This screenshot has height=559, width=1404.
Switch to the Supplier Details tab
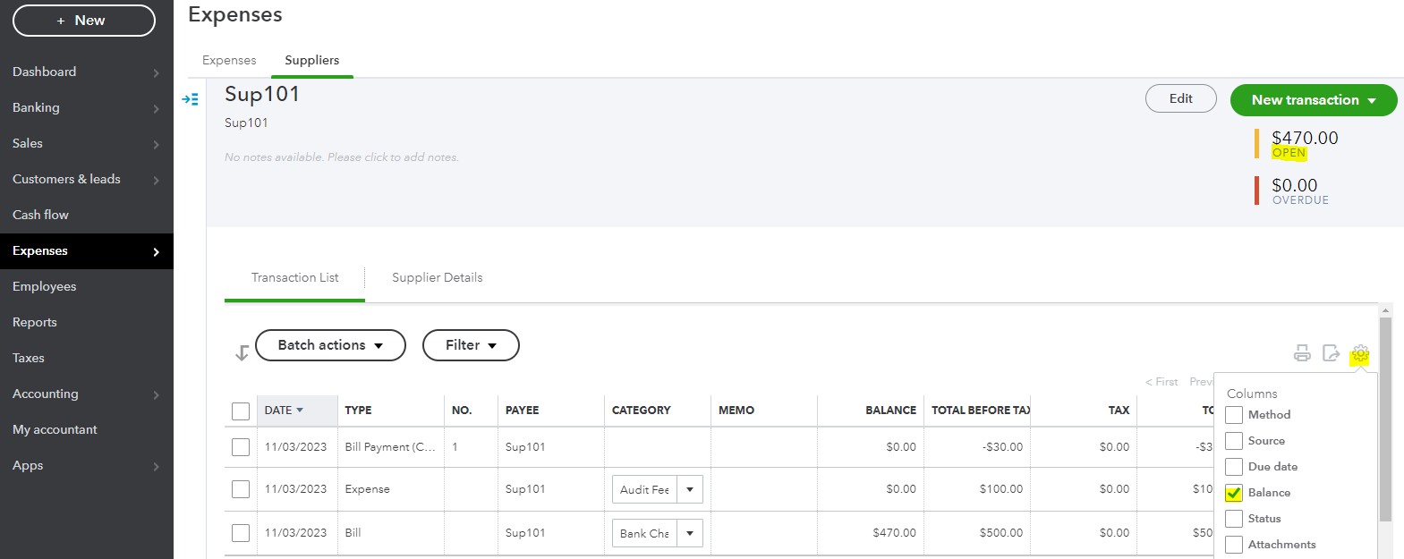pos(437,278)
